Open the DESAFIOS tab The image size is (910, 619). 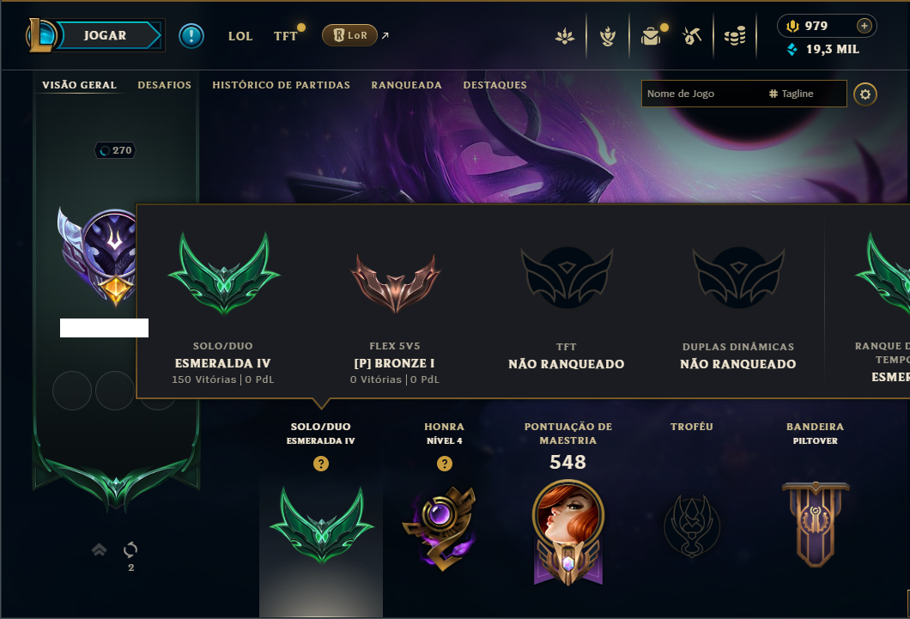click(x=164, y=85)
